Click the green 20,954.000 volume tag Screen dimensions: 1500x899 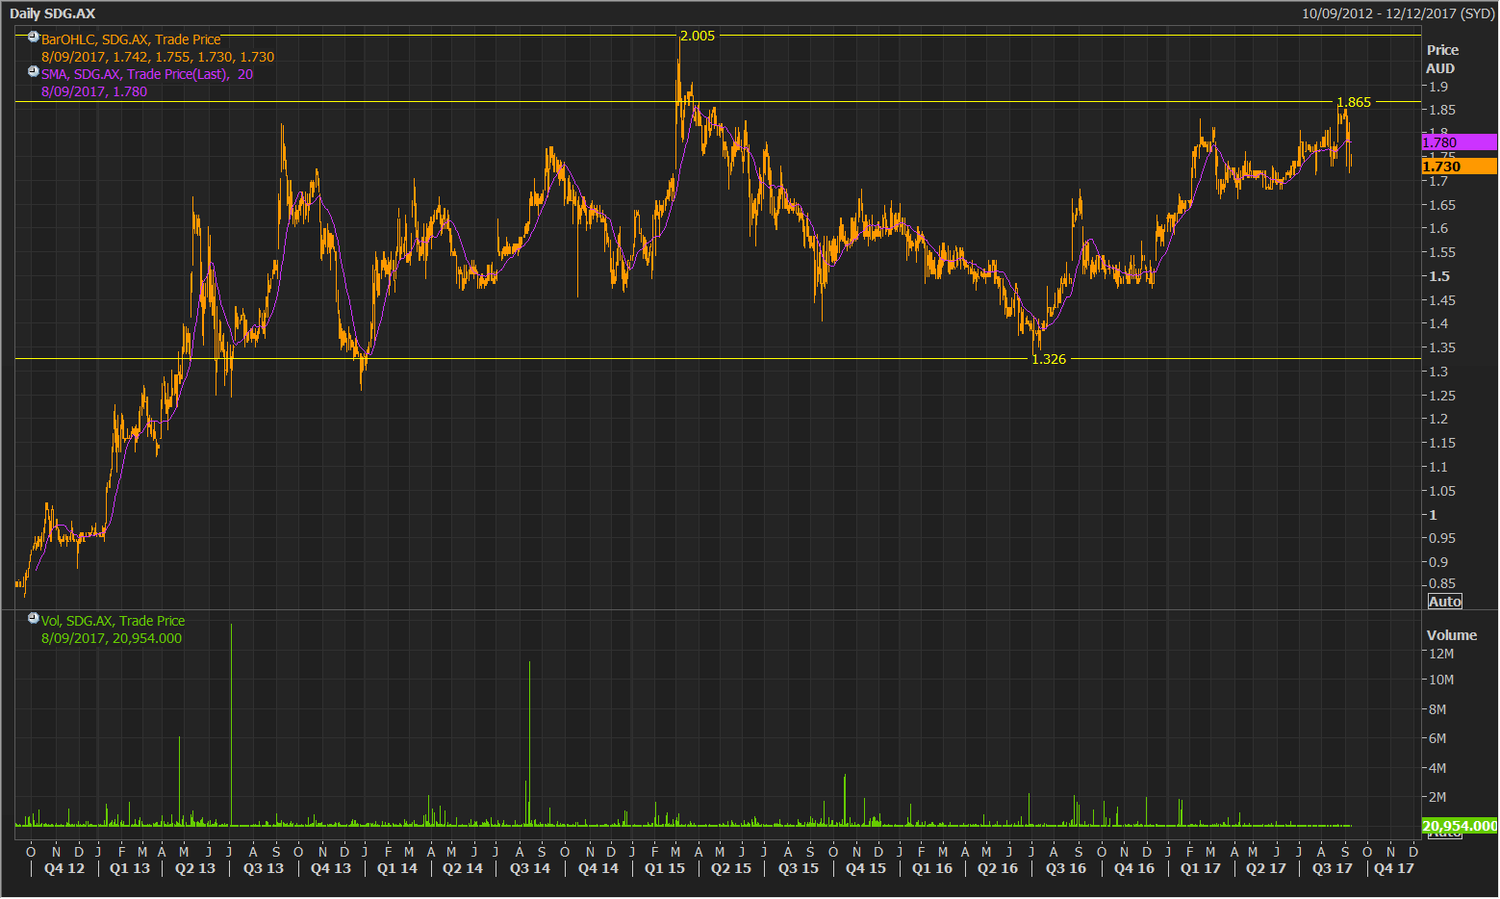(x=1459, y=826)
